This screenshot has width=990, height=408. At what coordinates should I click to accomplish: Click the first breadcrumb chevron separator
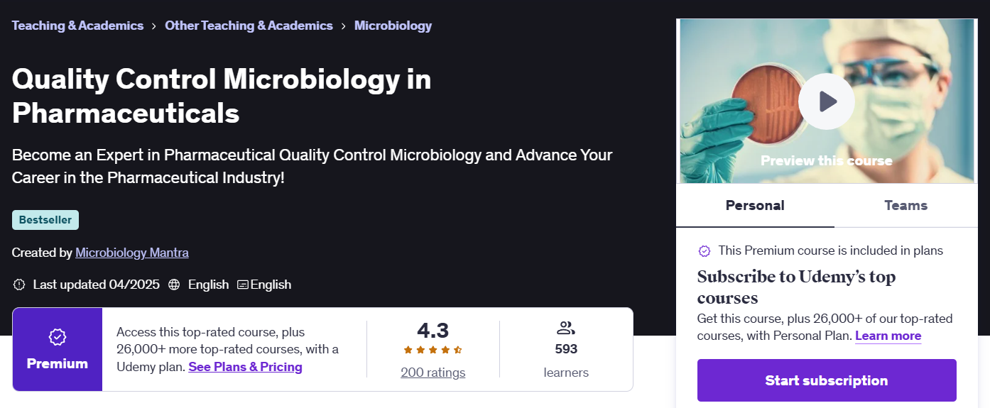pyautogui.click(x=154, y=26)
